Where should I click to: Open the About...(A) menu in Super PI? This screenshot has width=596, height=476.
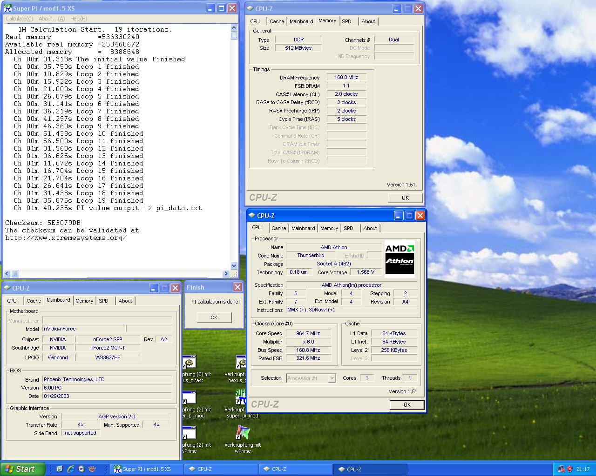(52, 19)
